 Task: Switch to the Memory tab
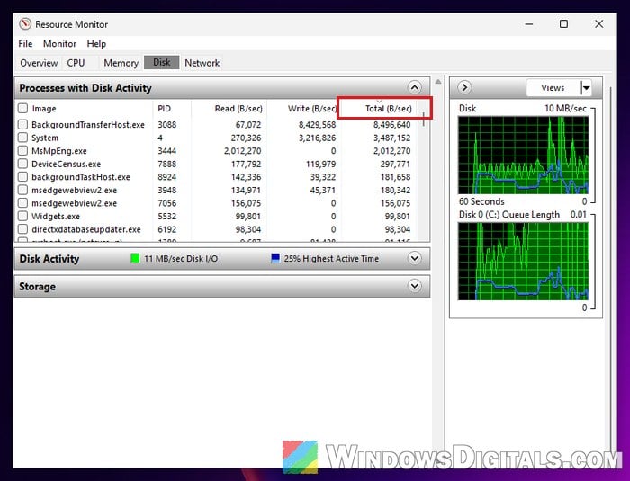(121, 63)
